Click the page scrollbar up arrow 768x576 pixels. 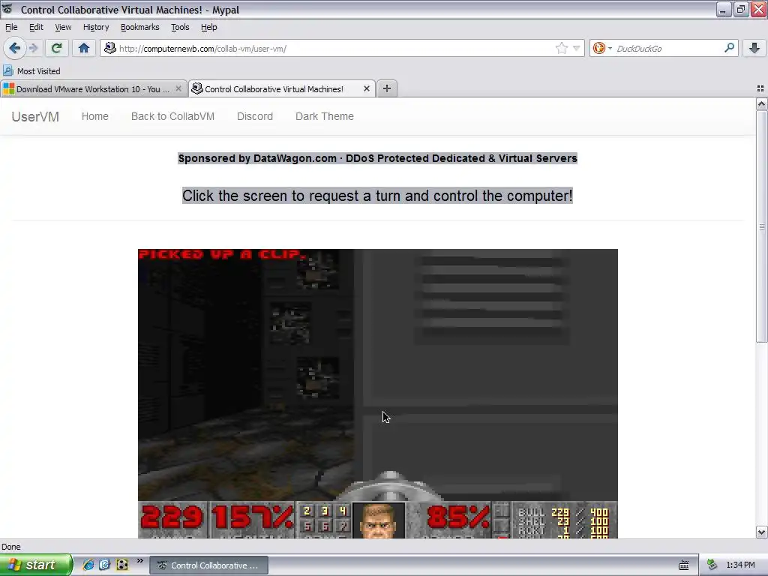click(x=761, y=103)
